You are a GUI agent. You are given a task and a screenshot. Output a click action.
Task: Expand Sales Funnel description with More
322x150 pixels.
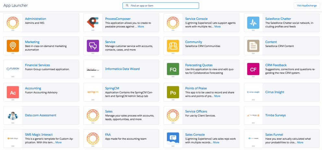coord(300,143)
